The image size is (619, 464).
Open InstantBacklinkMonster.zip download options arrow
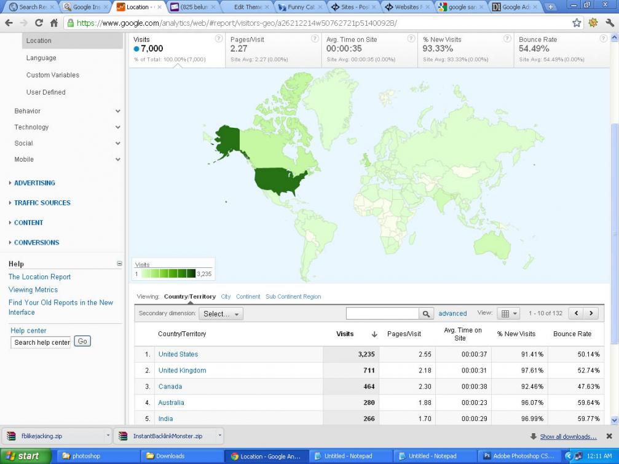pos(219,435)
